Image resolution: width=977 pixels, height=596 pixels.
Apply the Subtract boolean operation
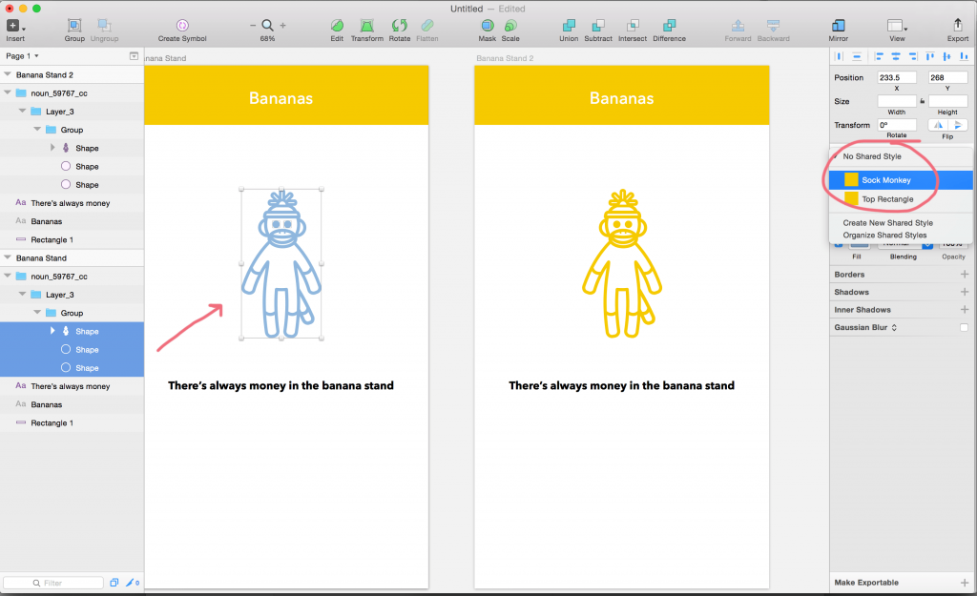pyautogui.click(x=598, y=26)
